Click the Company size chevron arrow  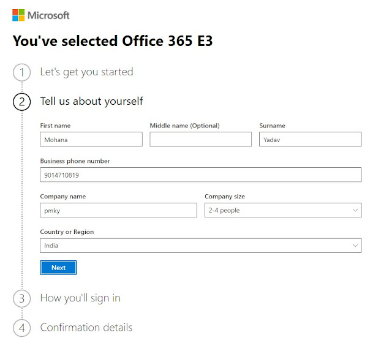point(355,210)
